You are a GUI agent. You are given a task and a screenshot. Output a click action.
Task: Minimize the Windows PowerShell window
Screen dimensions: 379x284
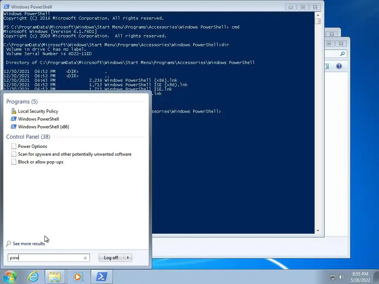click(291, 7)
